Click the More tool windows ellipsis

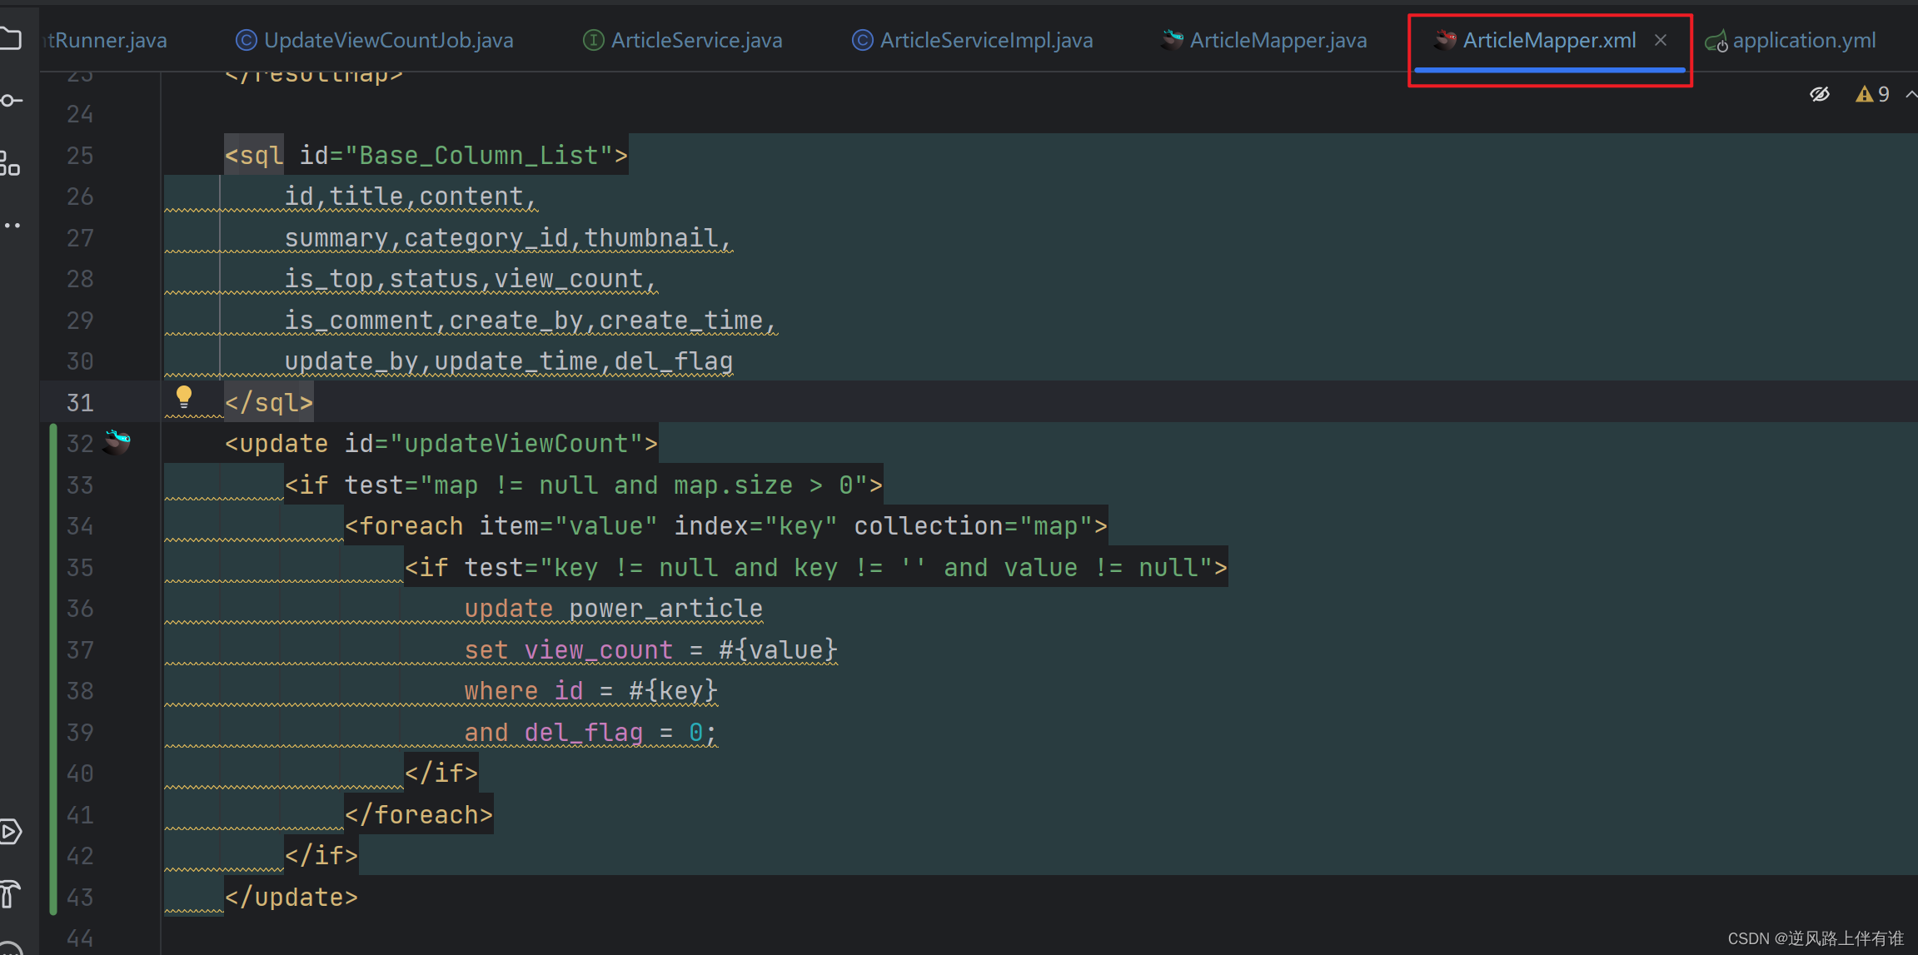pyautogui.click(x=10, y=225)
